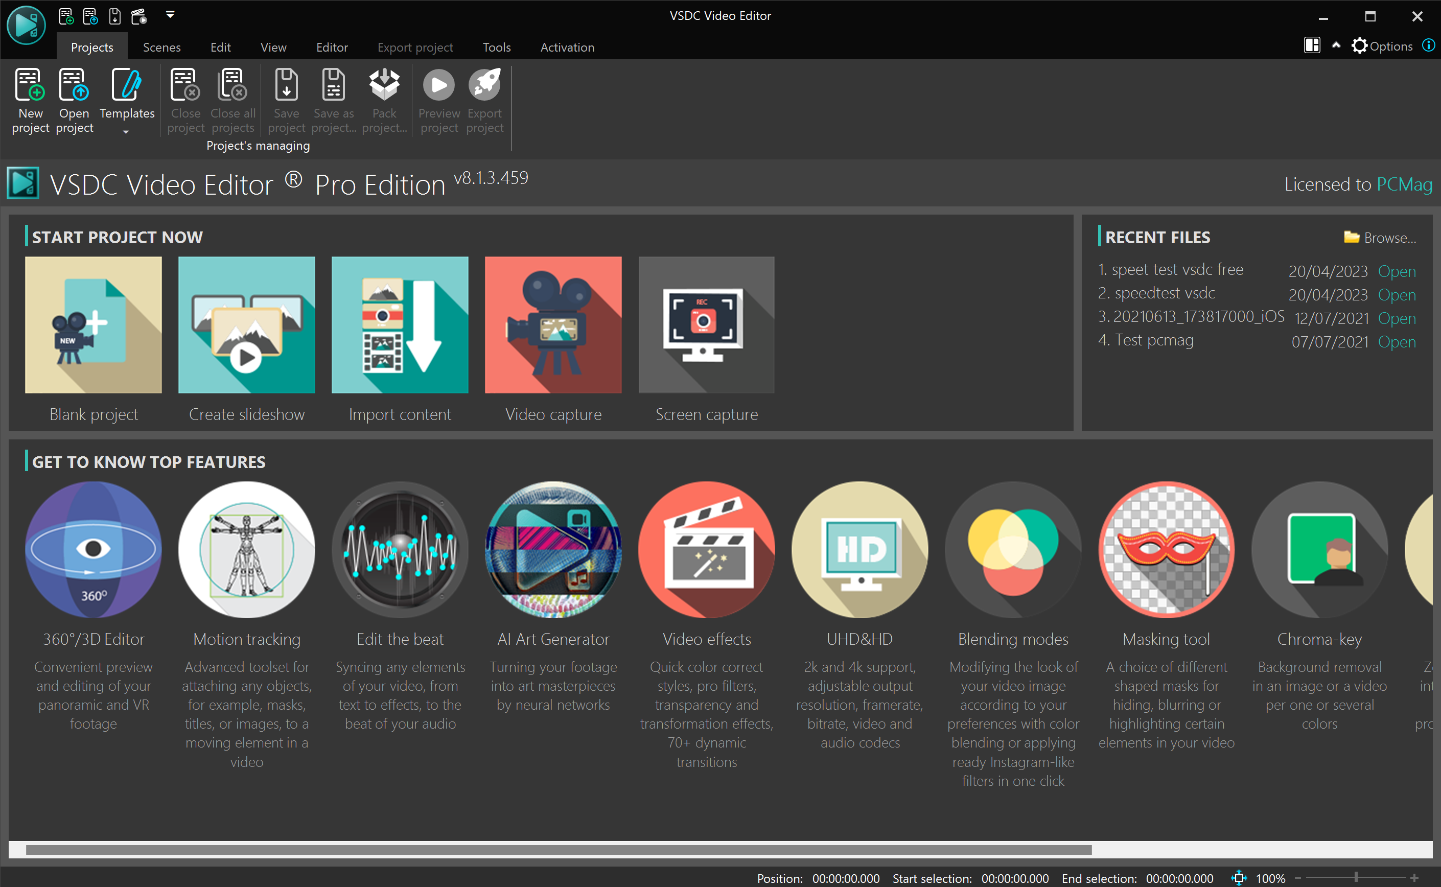Open the quick access toolbar dropdown arrow
Image resolution: width=1441 pixels, height=887 pixels.
[170, 15]
